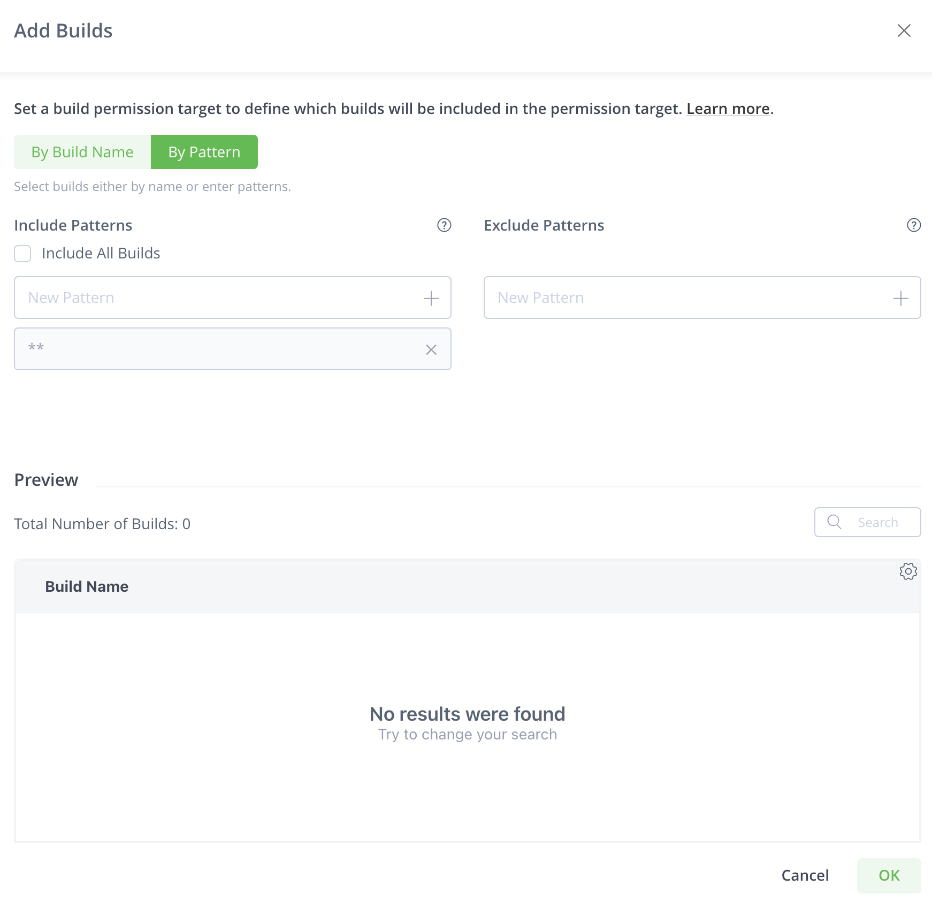
Task: Select the By Pattern tab
Action: click(204, 151)
